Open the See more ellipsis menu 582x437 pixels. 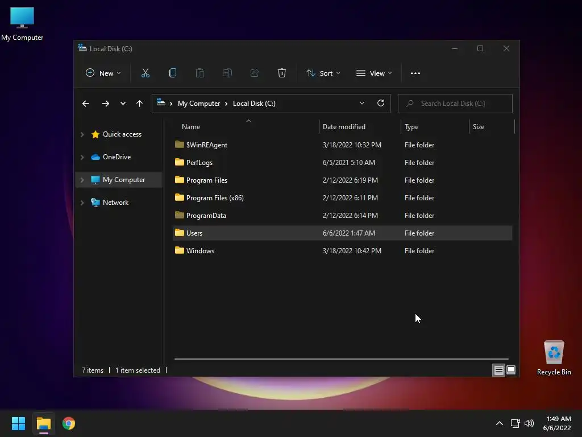pos(415,73)
